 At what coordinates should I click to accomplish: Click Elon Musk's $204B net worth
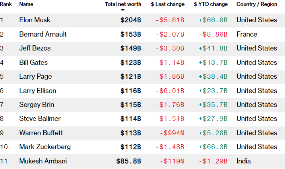pyautogui.click(x=130, y=20)
